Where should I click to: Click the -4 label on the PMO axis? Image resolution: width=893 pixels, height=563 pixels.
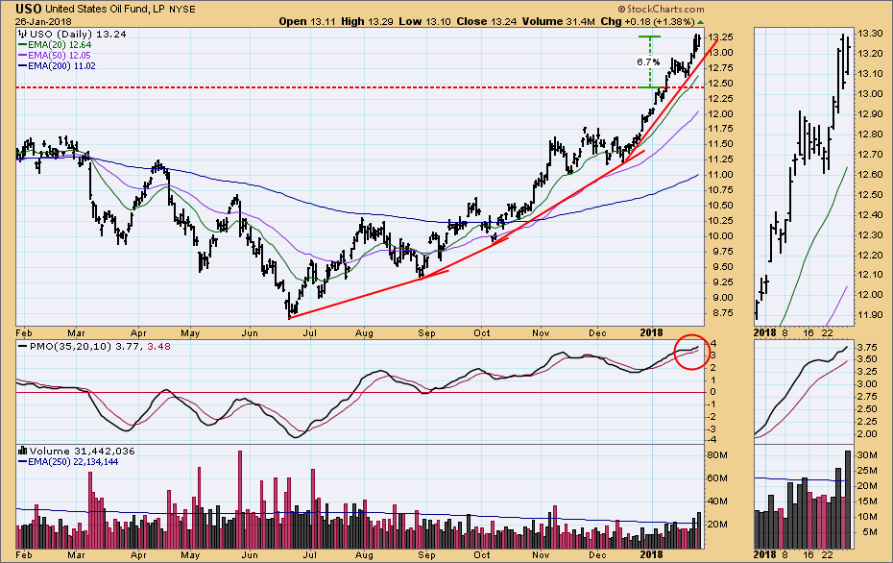(x=712, y=440)
